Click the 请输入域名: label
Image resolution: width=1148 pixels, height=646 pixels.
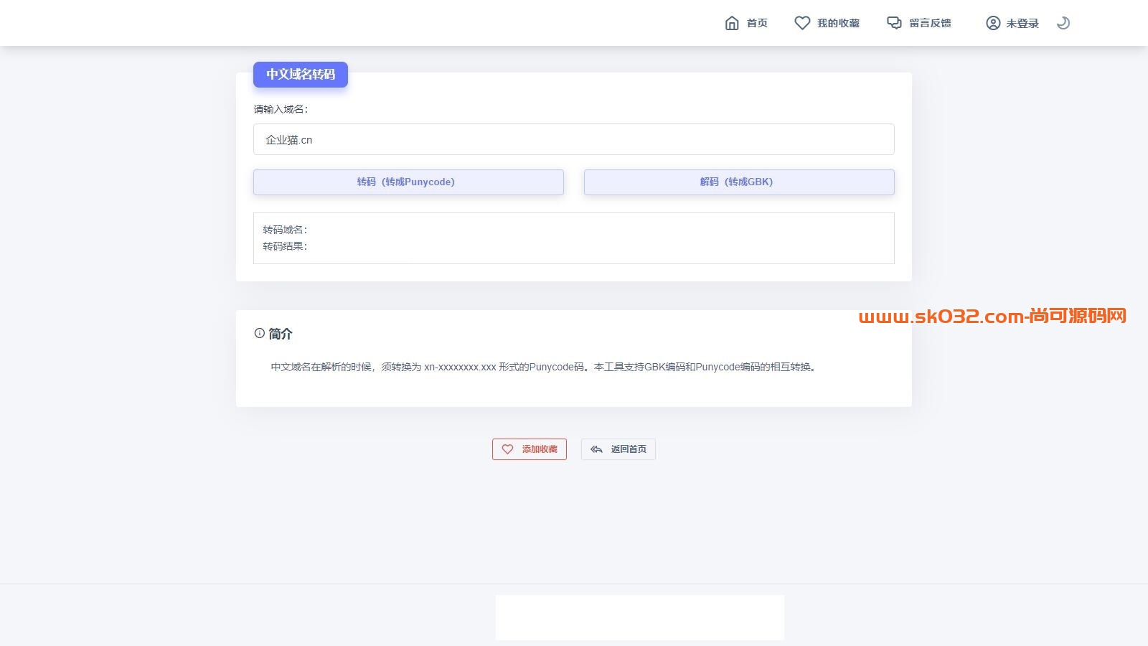point(281,109)
